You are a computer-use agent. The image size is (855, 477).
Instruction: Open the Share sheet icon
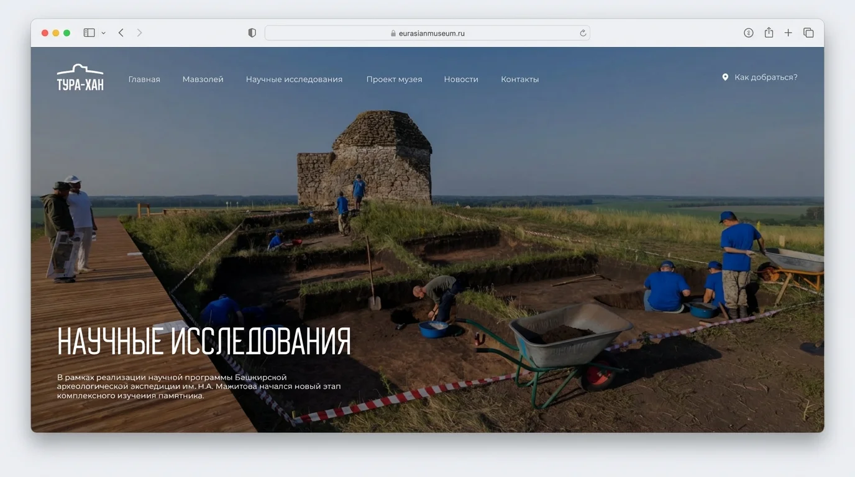pyautogui.click(x=769, y=32)
